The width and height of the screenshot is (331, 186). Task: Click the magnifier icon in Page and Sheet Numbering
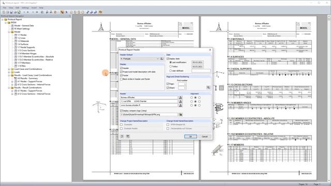tap(208, 87)
